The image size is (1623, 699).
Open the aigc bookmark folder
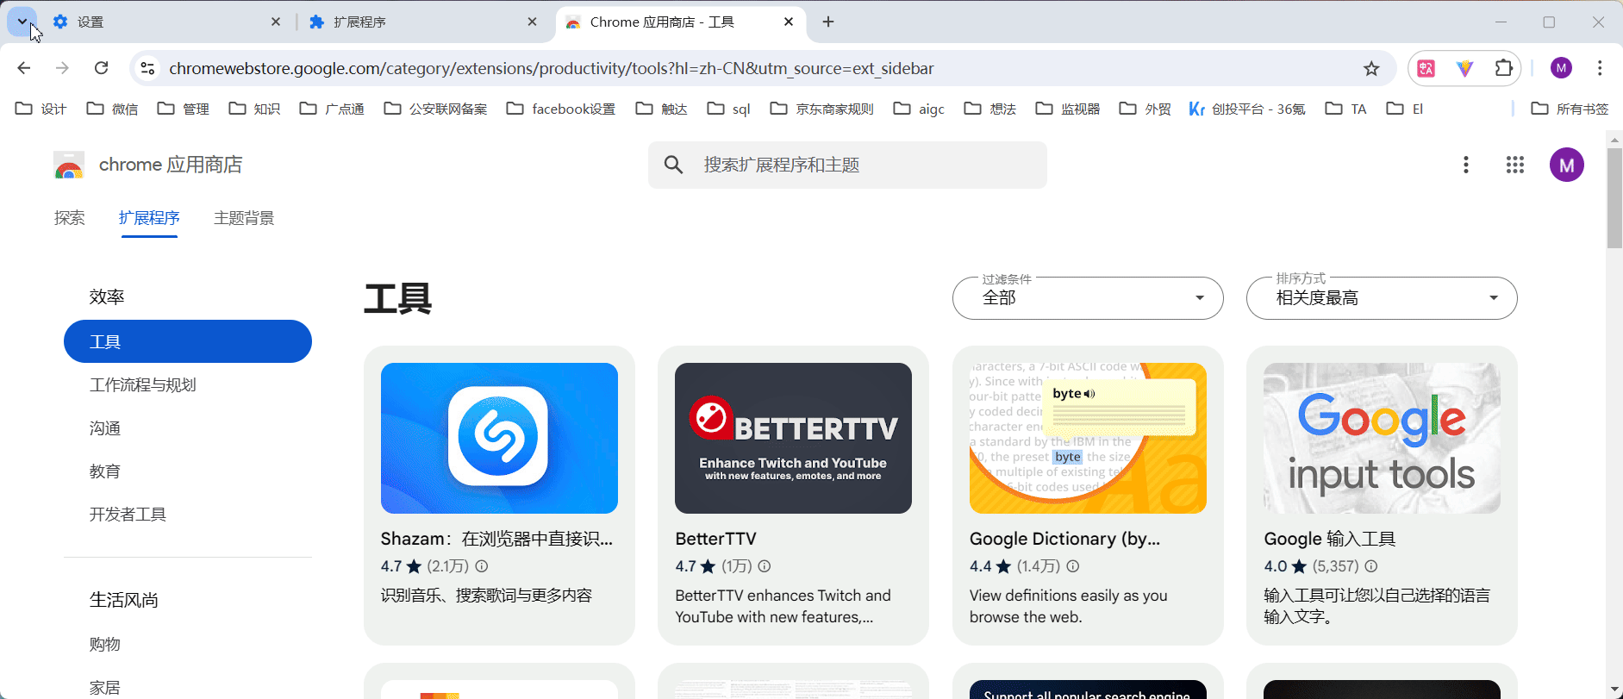(x=920, y=109)
